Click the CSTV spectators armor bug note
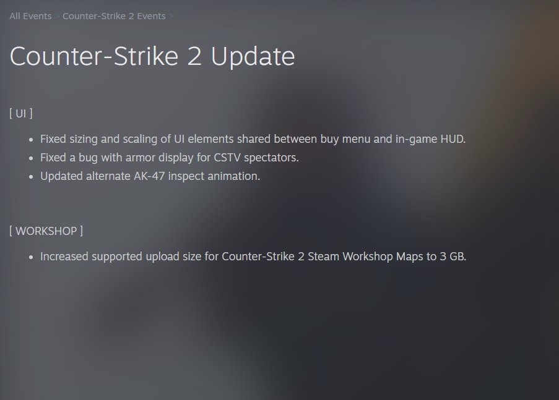Screen dimensions: 559x400 coord(170,158)
